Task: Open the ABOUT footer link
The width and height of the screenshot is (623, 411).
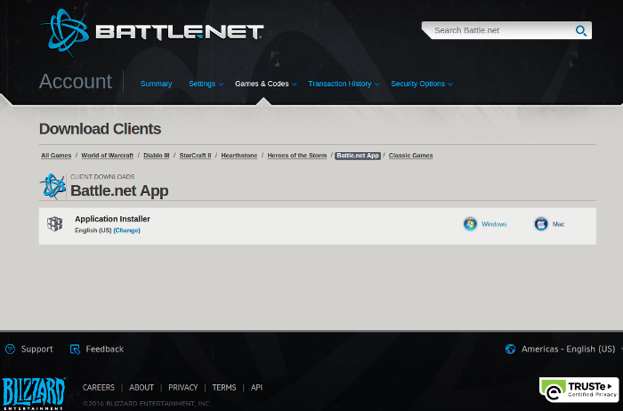Action: pyautogui.click(x=142, y=388)
